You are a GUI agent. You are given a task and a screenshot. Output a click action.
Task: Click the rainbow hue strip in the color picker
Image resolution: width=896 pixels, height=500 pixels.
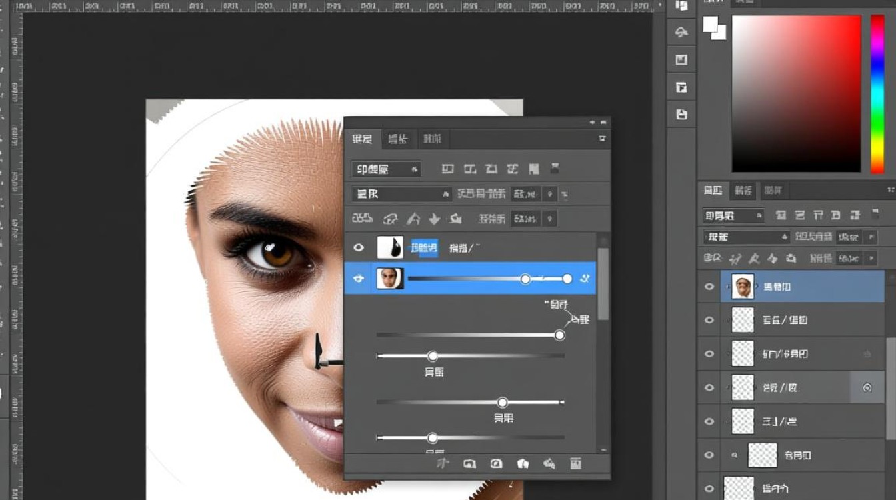877,93
